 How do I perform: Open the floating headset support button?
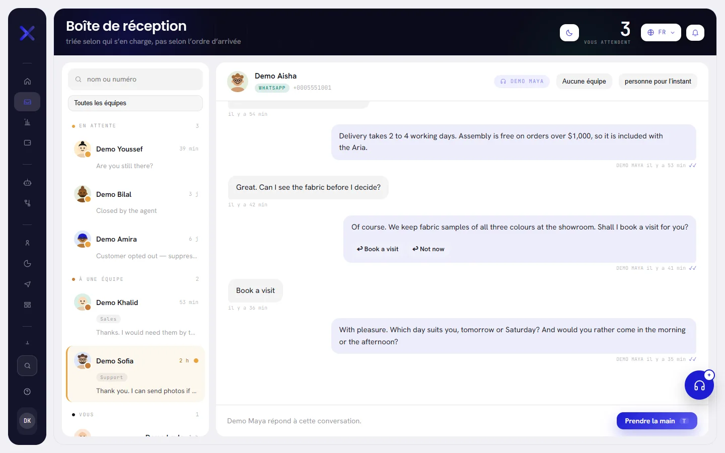tap(699, 385)
